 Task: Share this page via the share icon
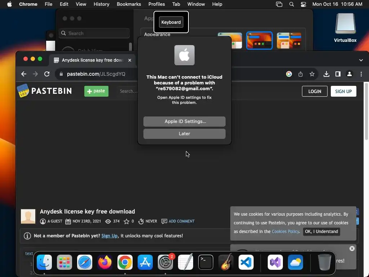tap(301, 74)
